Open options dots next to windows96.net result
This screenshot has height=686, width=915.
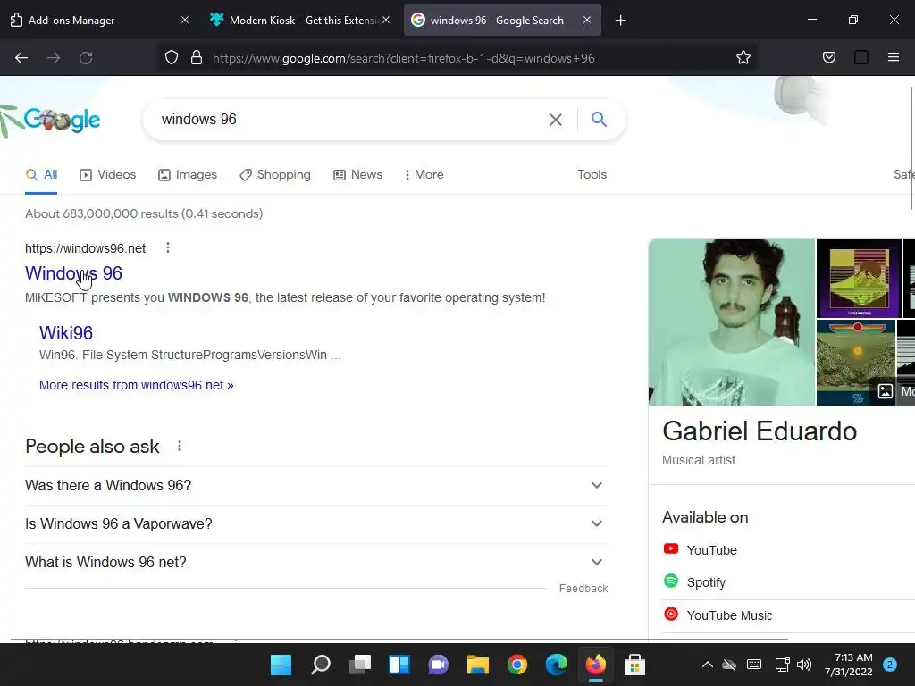tap(167, 248)
